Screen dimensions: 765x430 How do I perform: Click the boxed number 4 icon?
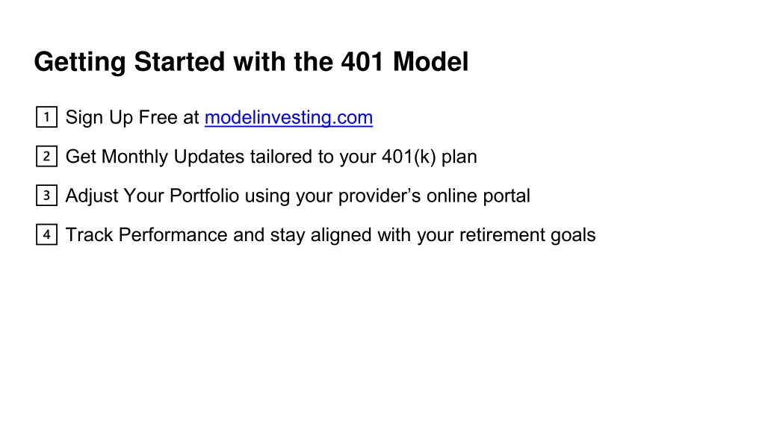click(46, 234)
